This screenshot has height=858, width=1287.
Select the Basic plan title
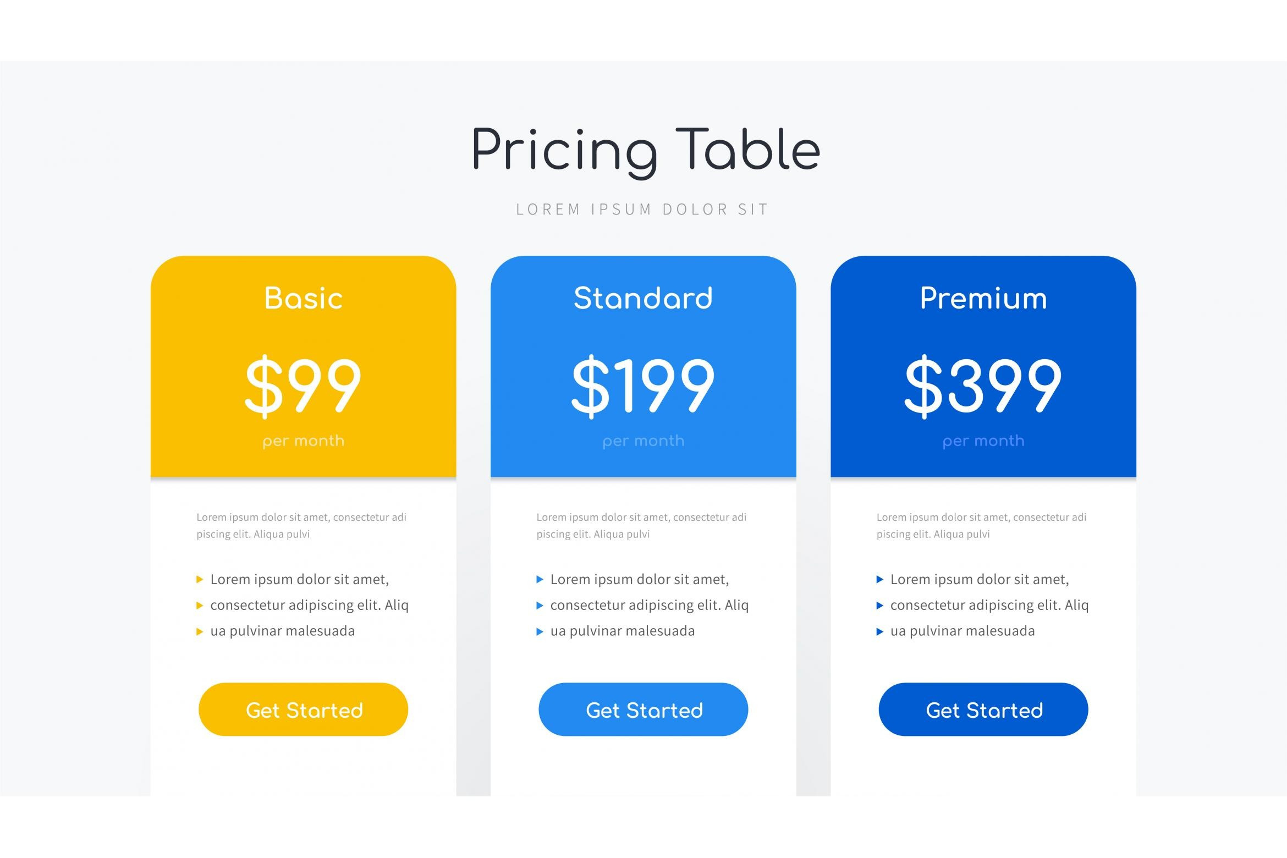[303, 299]
